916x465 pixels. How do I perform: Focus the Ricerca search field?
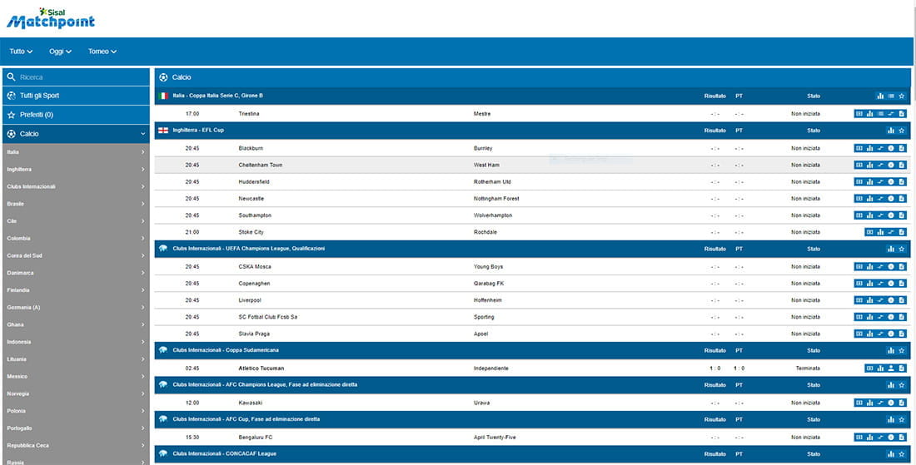[x=76, y=77]
